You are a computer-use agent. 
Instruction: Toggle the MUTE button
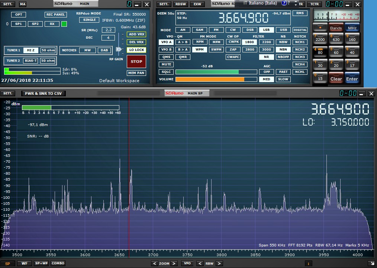pyautogui.click(x=166, y=64)
